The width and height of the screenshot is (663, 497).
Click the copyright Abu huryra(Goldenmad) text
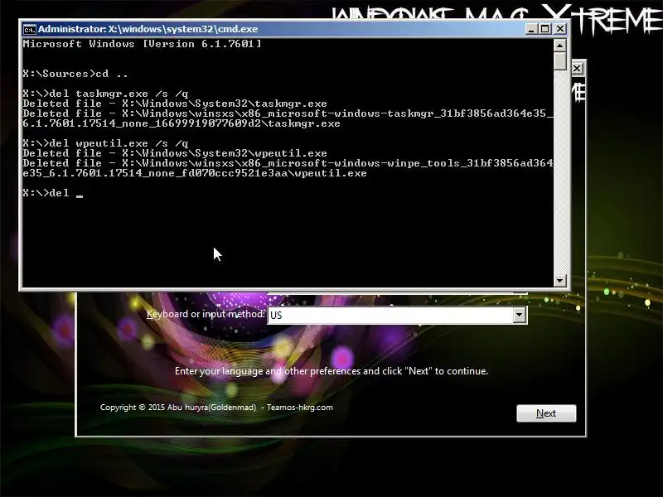[x=216, y=408]
